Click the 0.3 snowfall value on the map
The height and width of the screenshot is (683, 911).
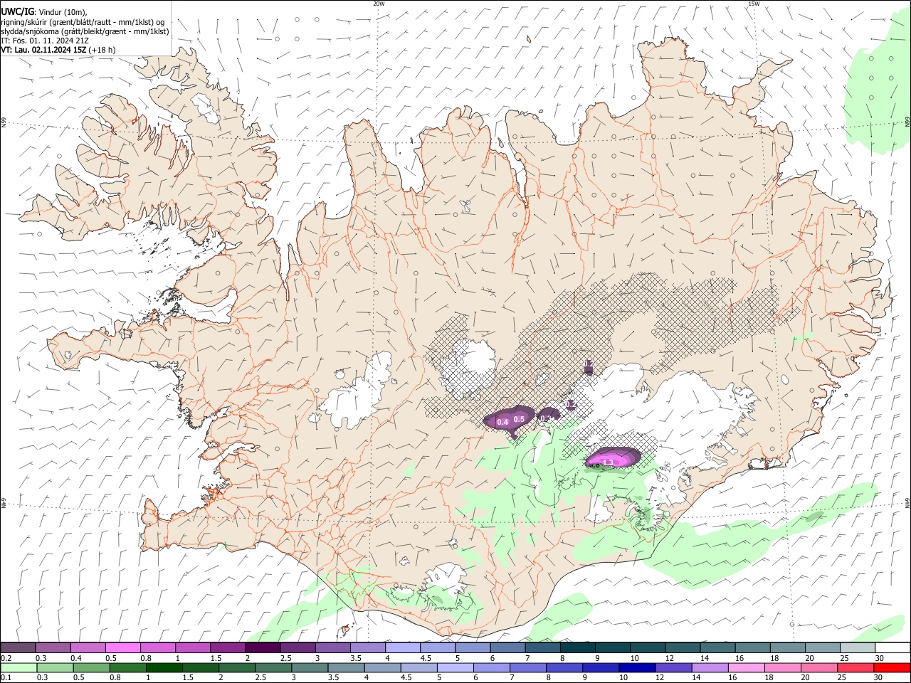pos(546,418)
